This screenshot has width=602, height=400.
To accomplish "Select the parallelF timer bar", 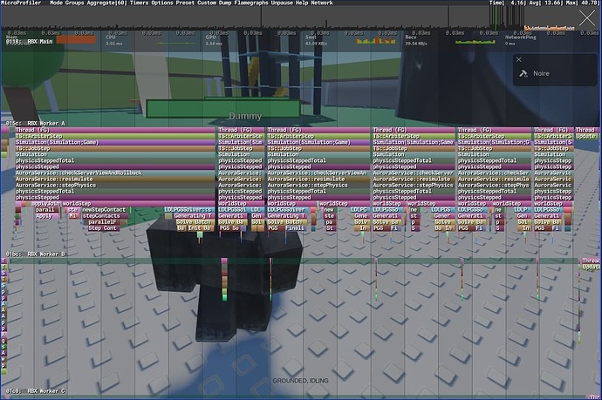I will 103,222.
